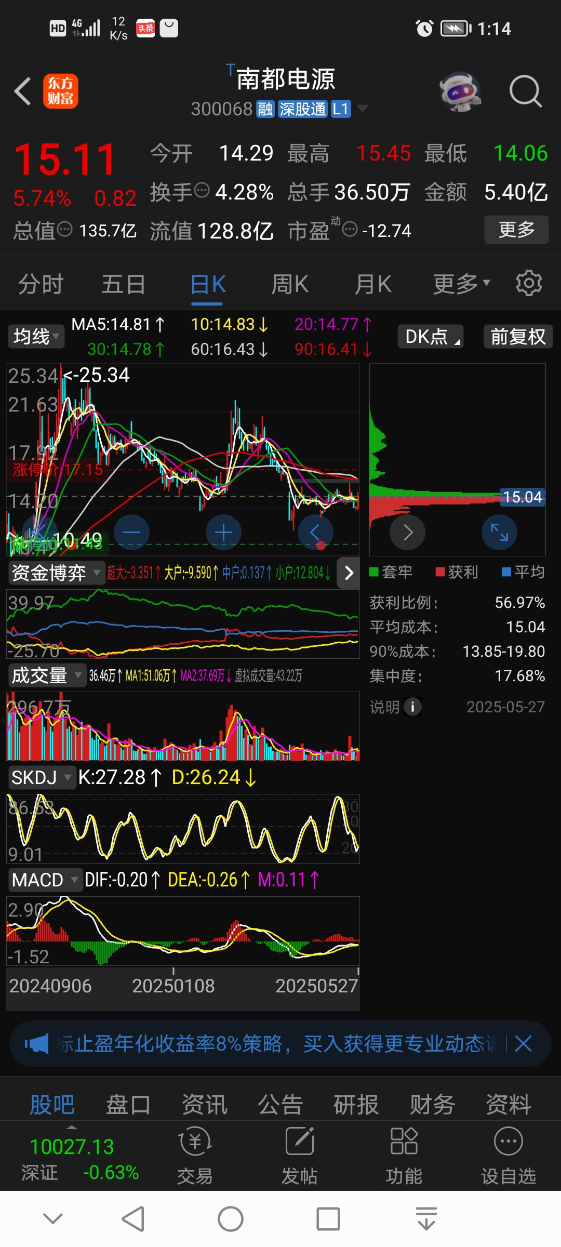561x1247 pixels.
Task: Open 成交量 indicator dropdown
Action: pyautogui.click(x=47, y=675)
